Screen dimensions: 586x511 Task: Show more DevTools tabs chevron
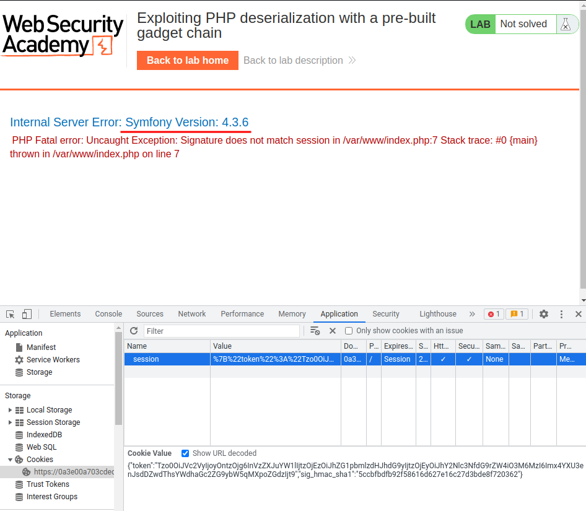pyautogui.click(x=472, y=314)
